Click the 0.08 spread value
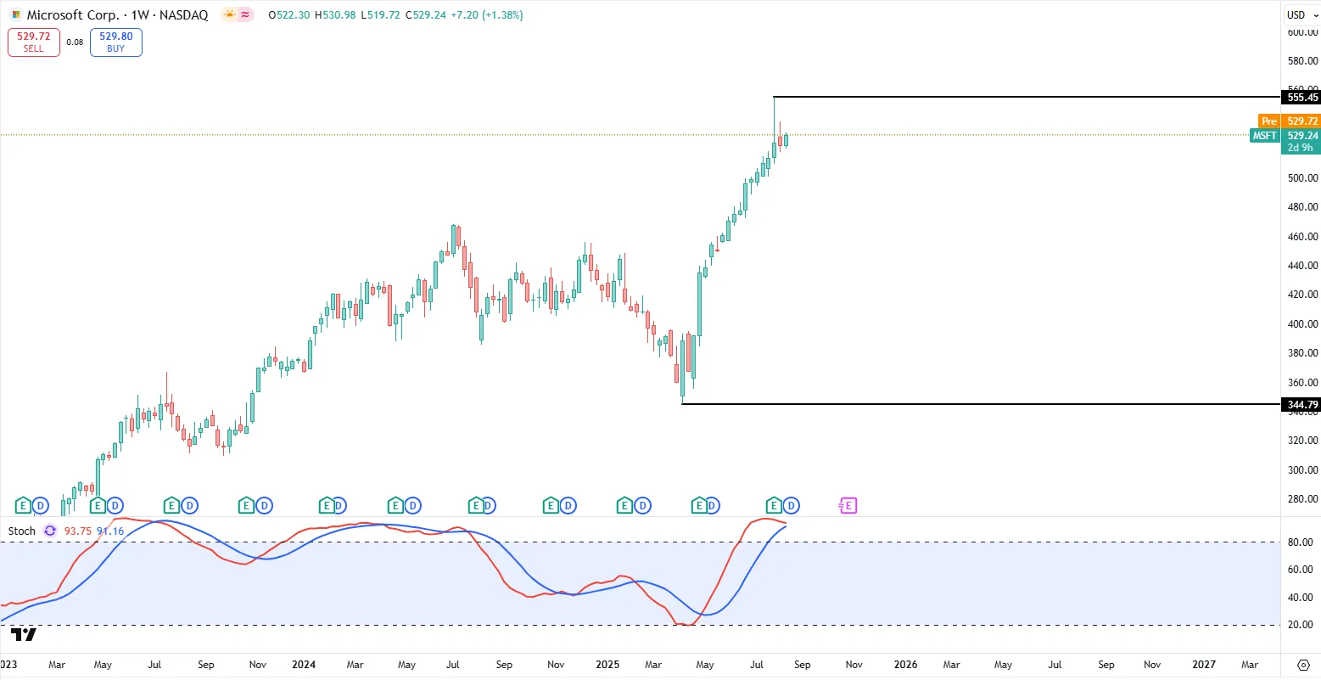The height and width of the screenshot is (680, 1321). (x=75, y=42)
